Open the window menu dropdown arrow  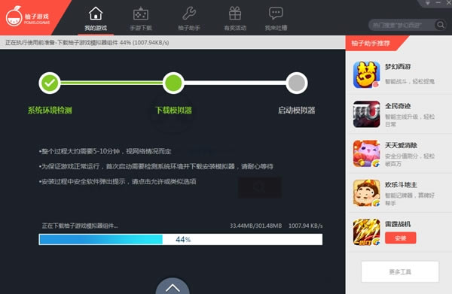point(428,3)
